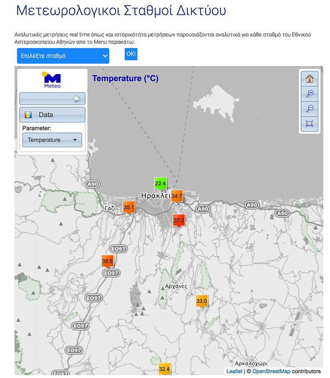Open the Επιλέξτε σταθμό station dropdown
Screen dimensions: 330x378
point(63,56)
